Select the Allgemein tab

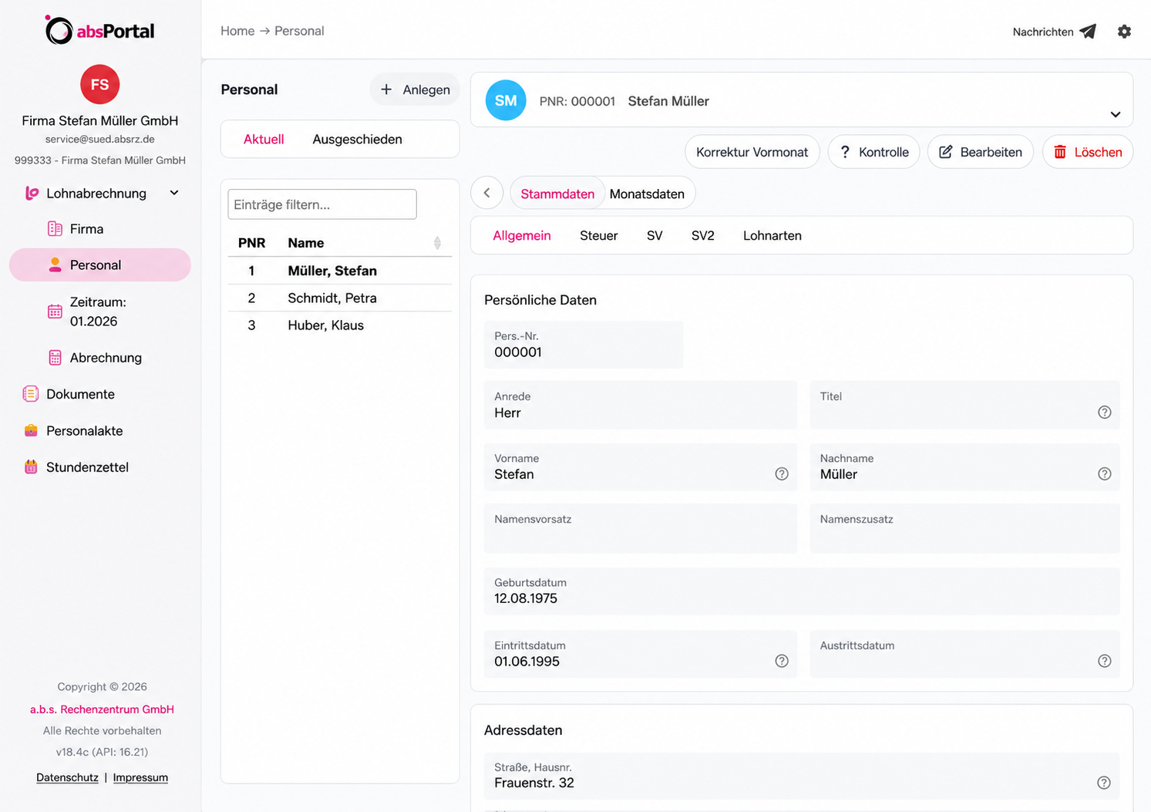click(522, 236)
